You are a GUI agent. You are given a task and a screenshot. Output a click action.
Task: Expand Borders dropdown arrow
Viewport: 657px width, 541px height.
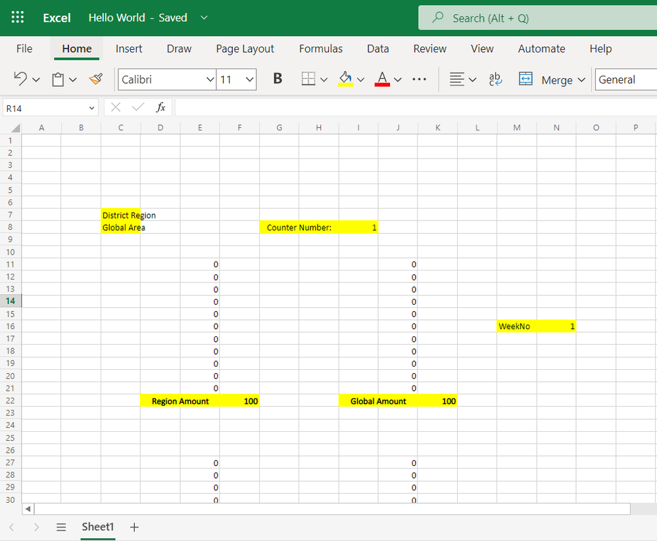(324, 79)
